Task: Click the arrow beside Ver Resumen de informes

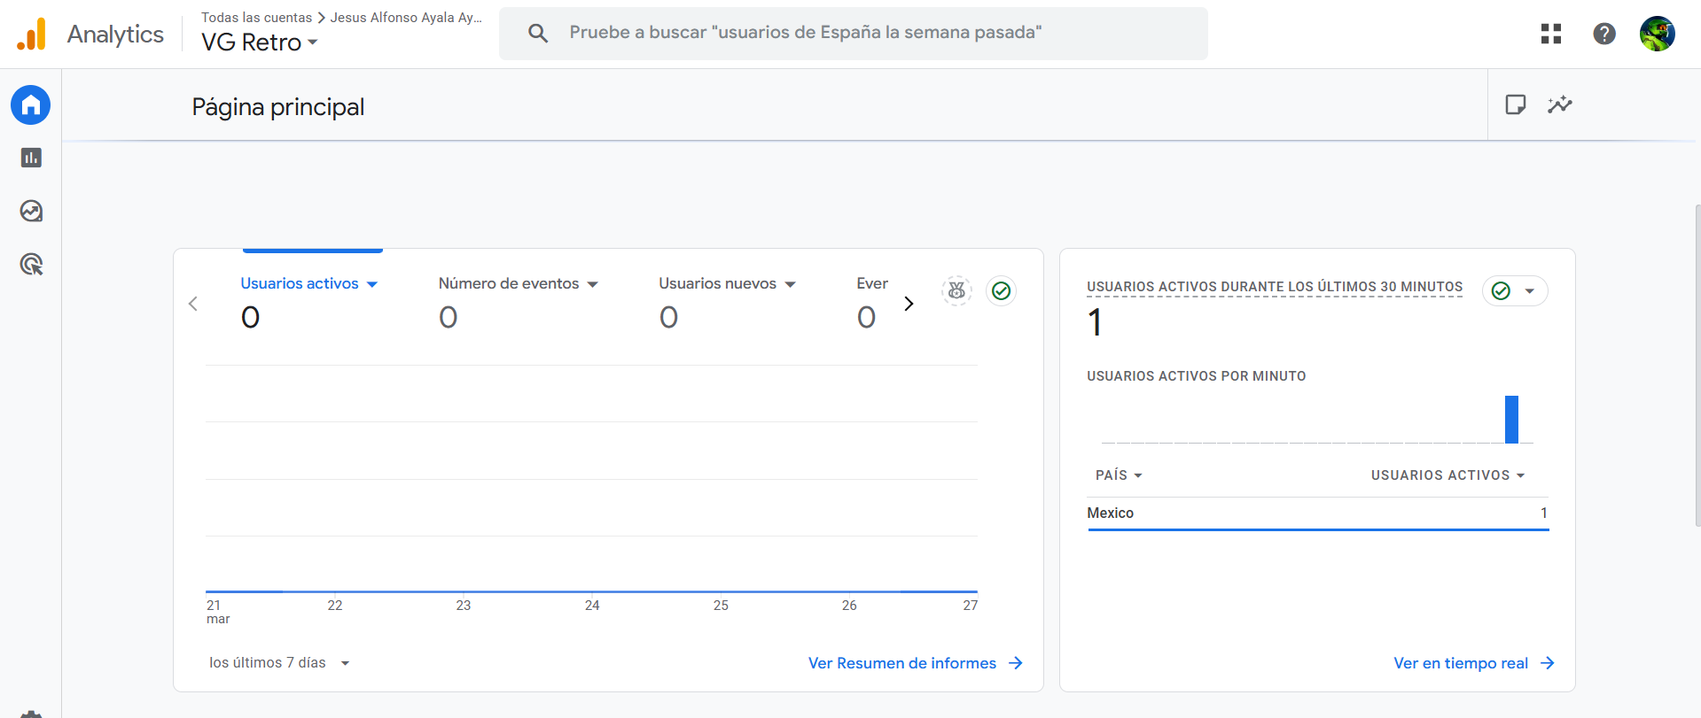Action: (x=1016, y=663)
